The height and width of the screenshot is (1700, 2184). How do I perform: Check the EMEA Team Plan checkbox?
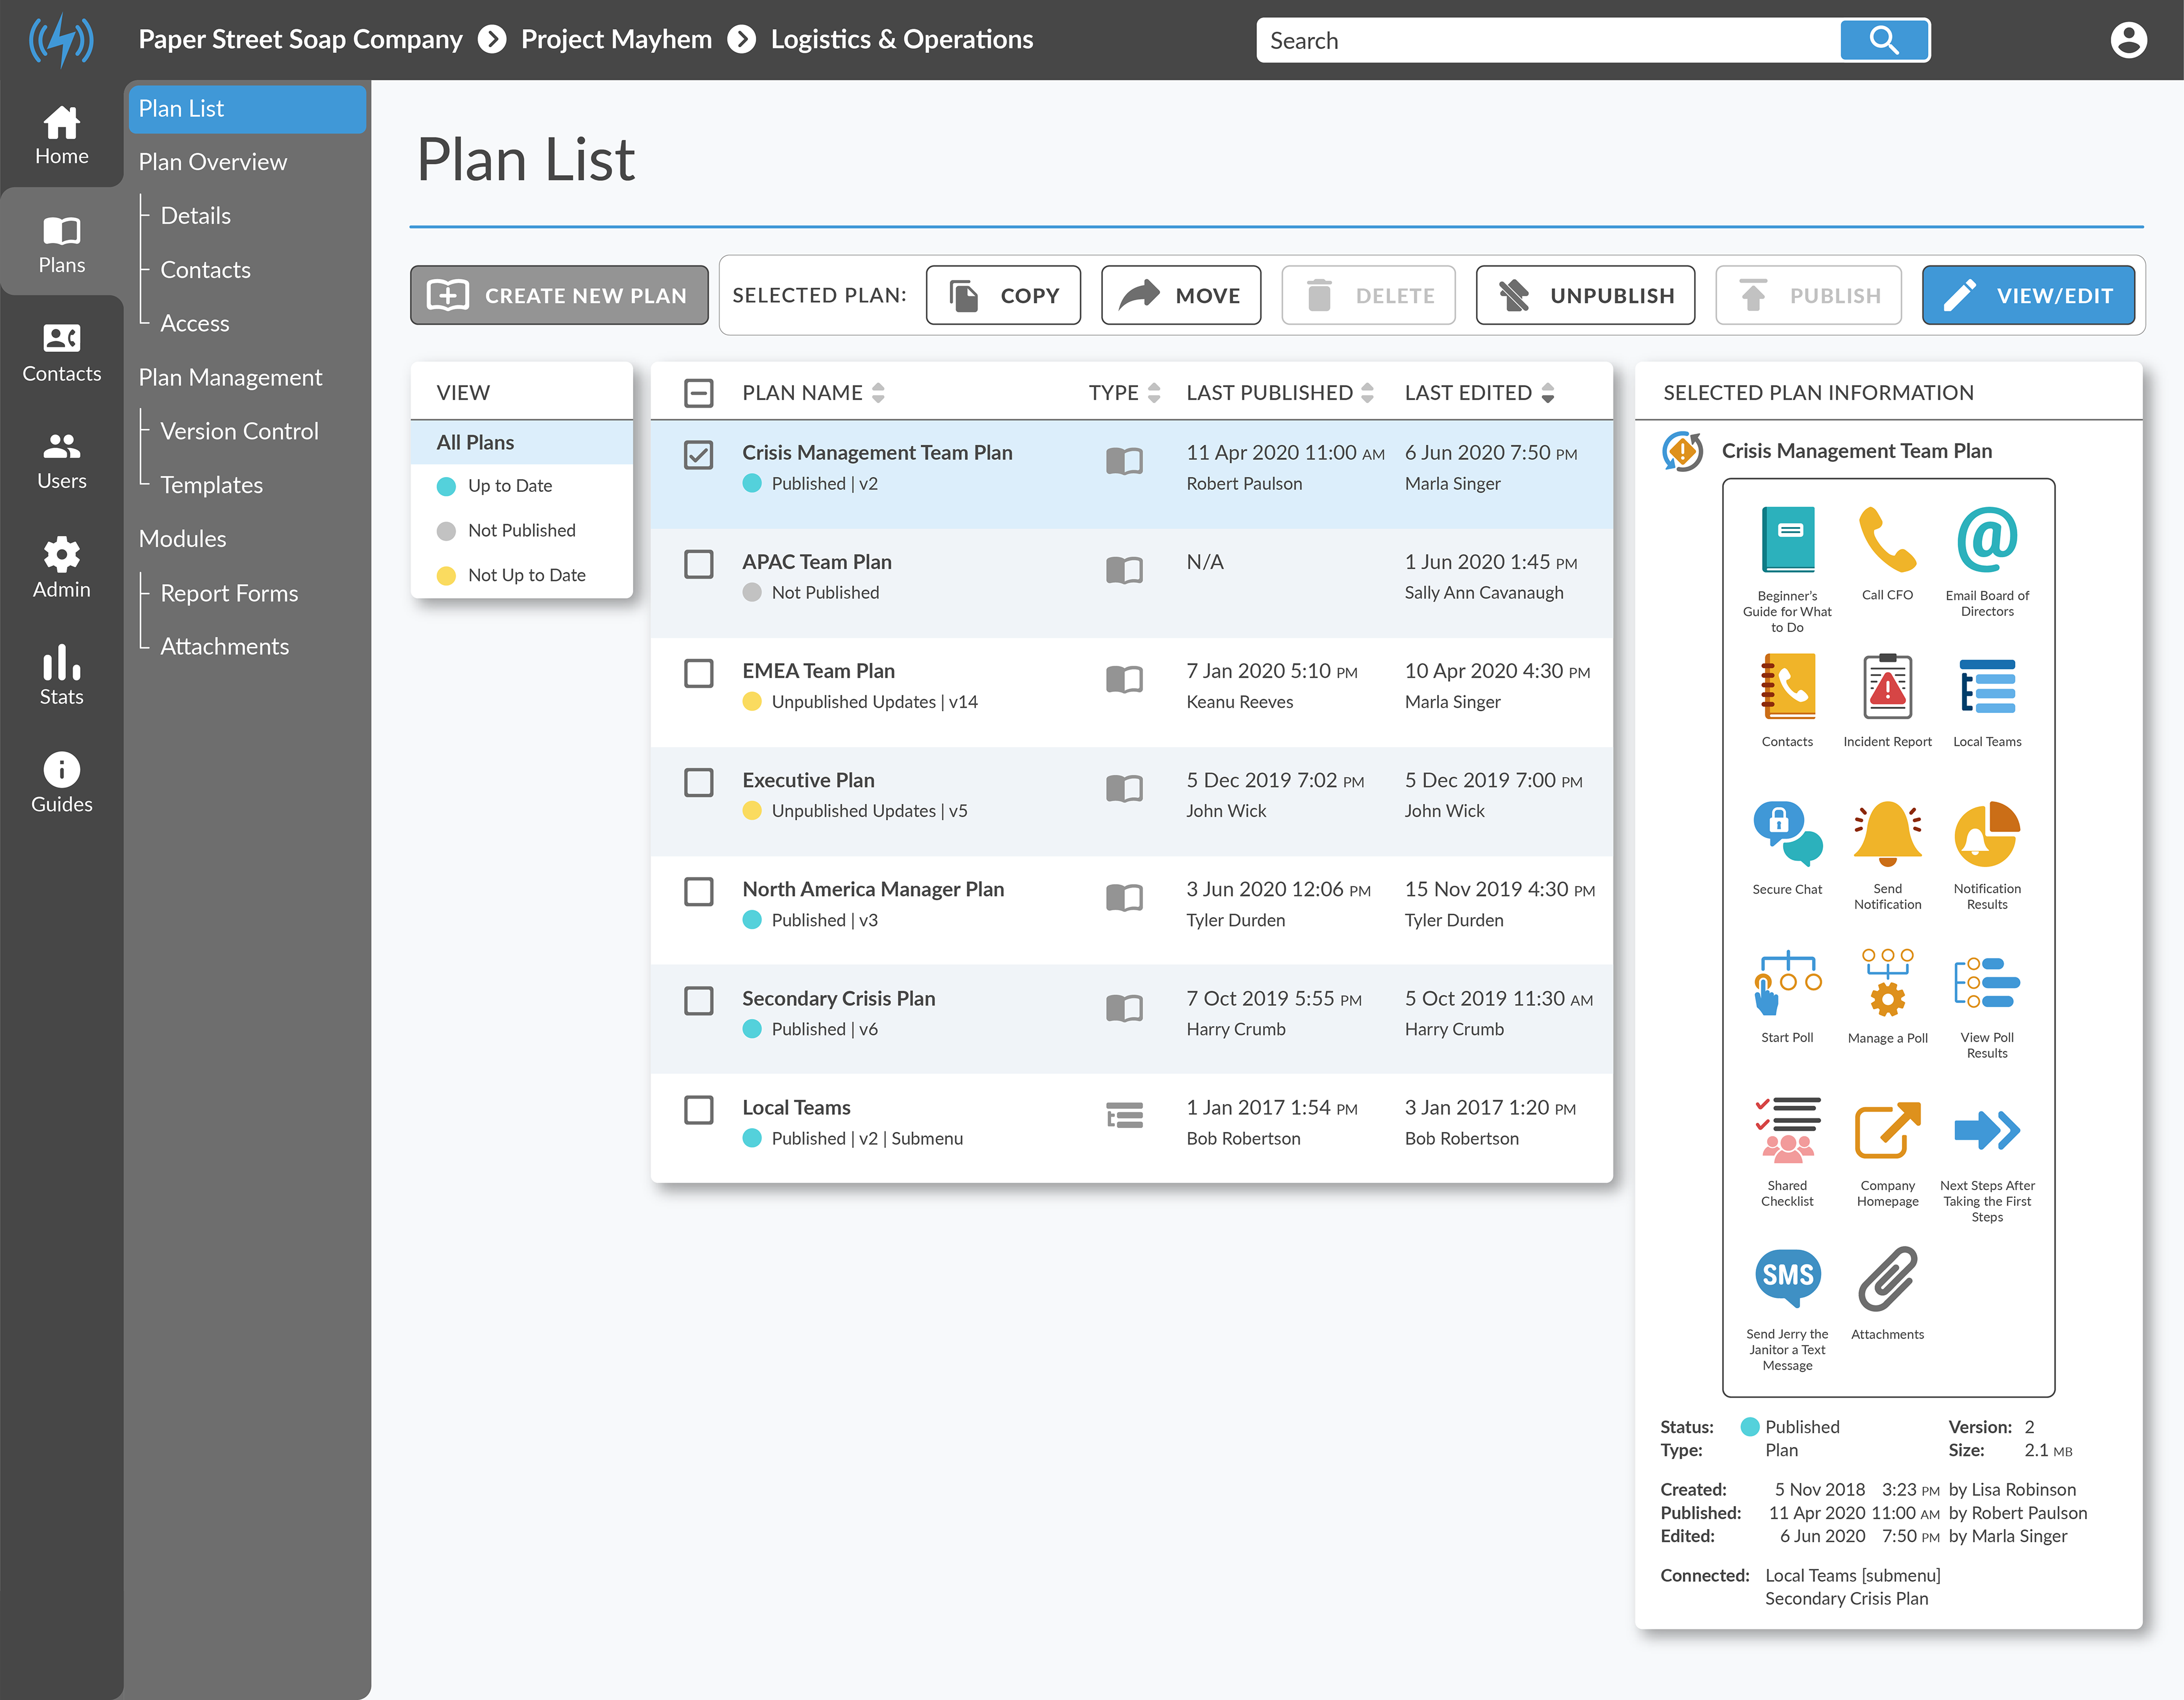click(698, 673)
